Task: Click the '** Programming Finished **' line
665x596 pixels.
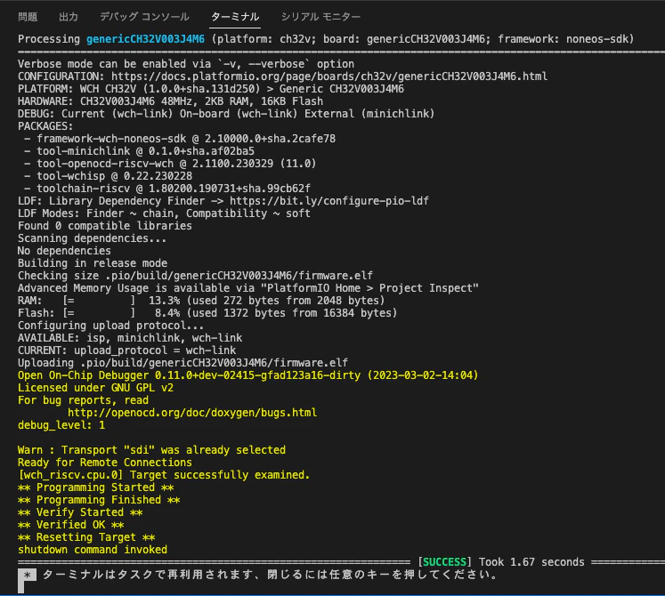Action: [x=99, y=500]
